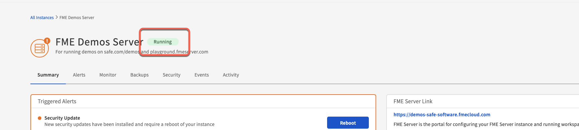Viewport: 579px width, 130px height.
Task: Show the Activity tab
Action: pos(231,75)
